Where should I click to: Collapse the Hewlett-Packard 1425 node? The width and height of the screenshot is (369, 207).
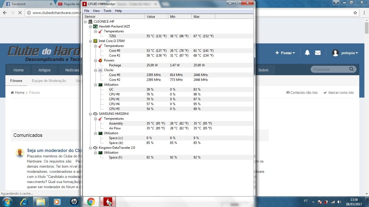(x=90, y=26)
